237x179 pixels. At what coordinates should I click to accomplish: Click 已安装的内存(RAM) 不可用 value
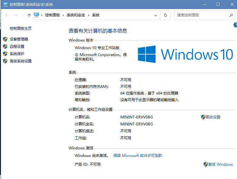[x=125, y=87]
